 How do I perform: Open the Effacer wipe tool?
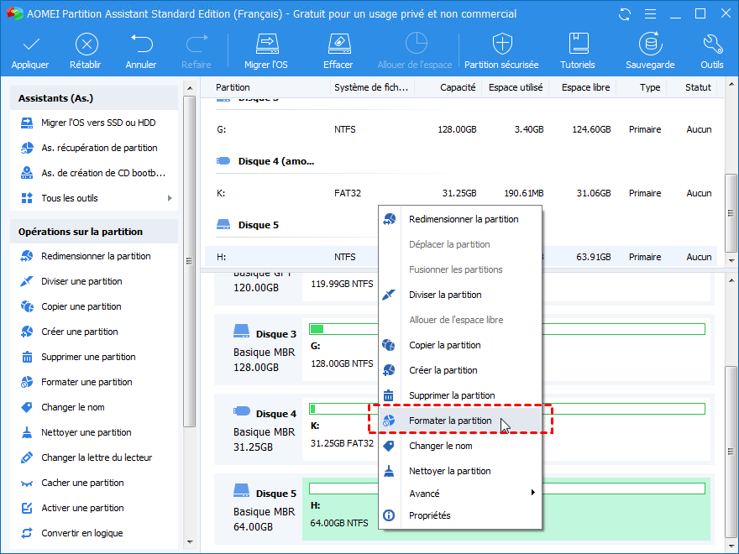click(x=338, y=44)
